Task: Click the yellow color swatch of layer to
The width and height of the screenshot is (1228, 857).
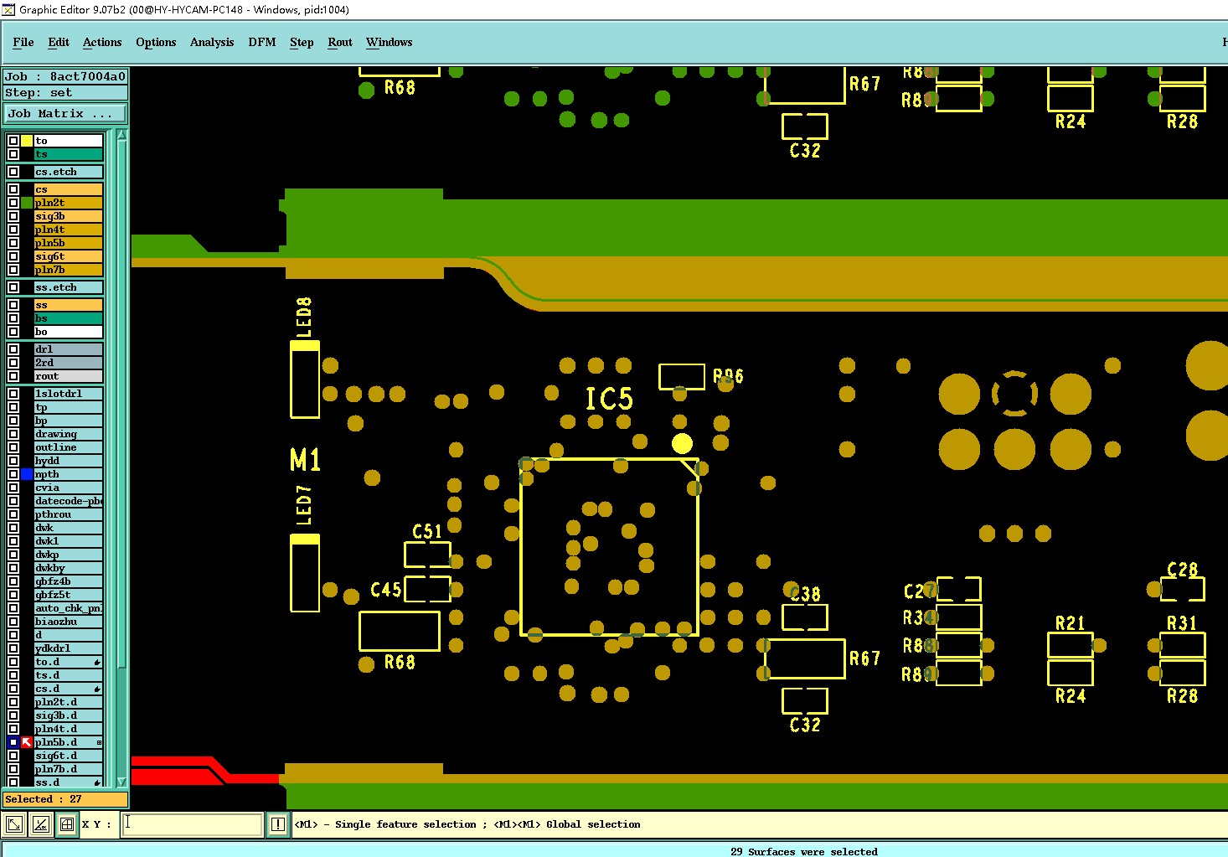Action: [x=27, y=141]
